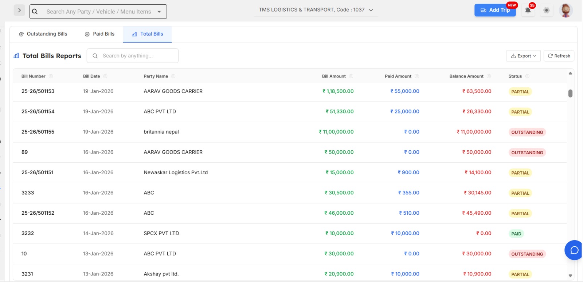This screenshot has height=282, width=583.
Task: Click the Bill Number column sort icon
Action: click(51, 76)
